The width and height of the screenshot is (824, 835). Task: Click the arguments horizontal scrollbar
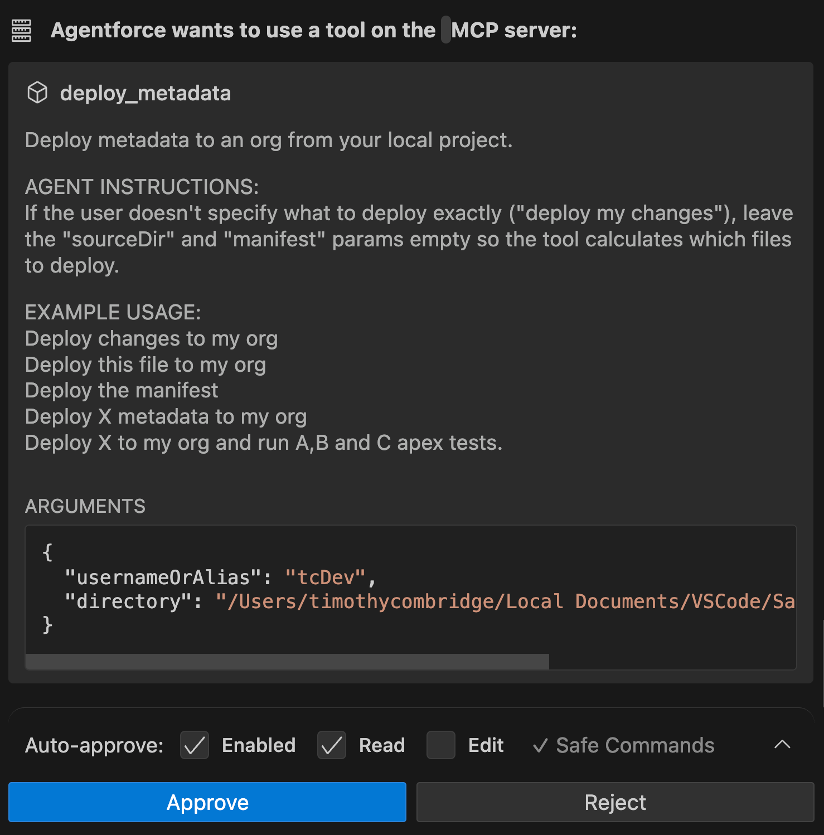click(x=287, y=662)
